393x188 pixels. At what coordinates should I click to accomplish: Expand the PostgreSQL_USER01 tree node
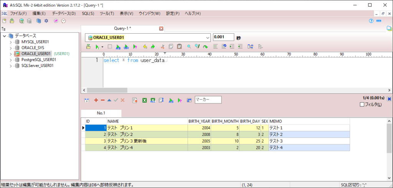[11, 60]
